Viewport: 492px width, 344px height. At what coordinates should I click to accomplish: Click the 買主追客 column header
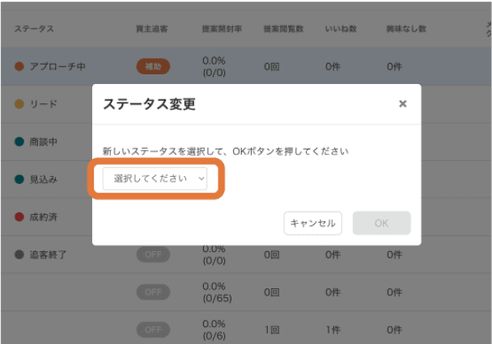click(x=152, y=29)
